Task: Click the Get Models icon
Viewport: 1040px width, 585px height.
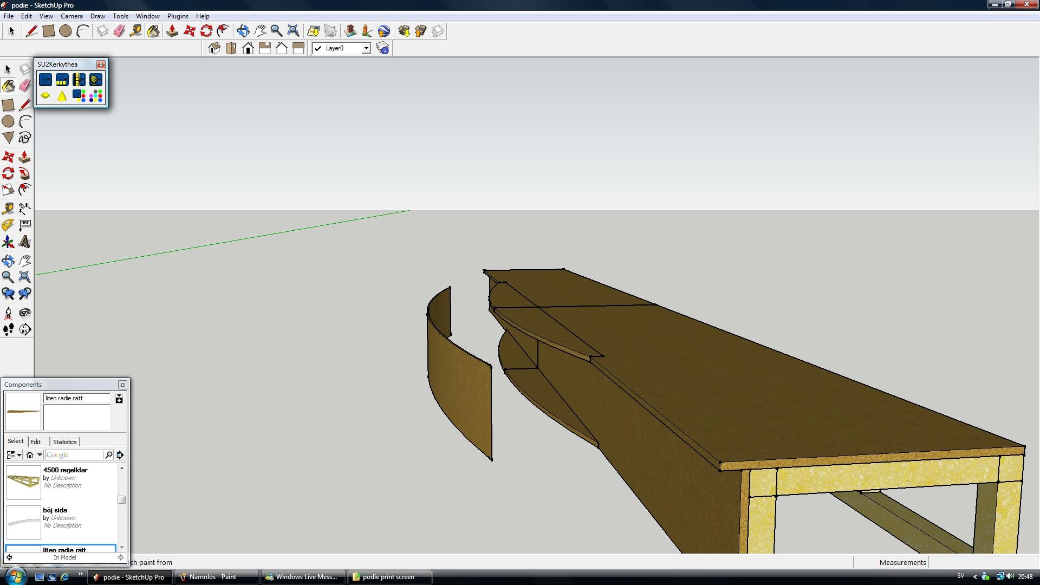Action: coord(404,31)
